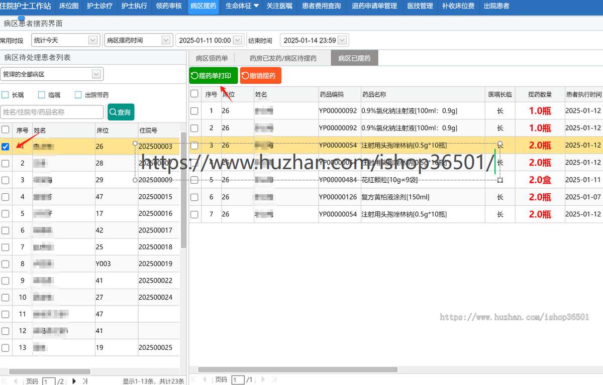The image size is (603, 385).
Task: Check drug row 花红颗粒[10g×9袋]
Action: tap(194, 180)
